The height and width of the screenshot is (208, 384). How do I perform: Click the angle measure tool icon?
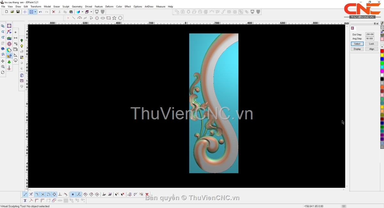click(x=15, y=55)
